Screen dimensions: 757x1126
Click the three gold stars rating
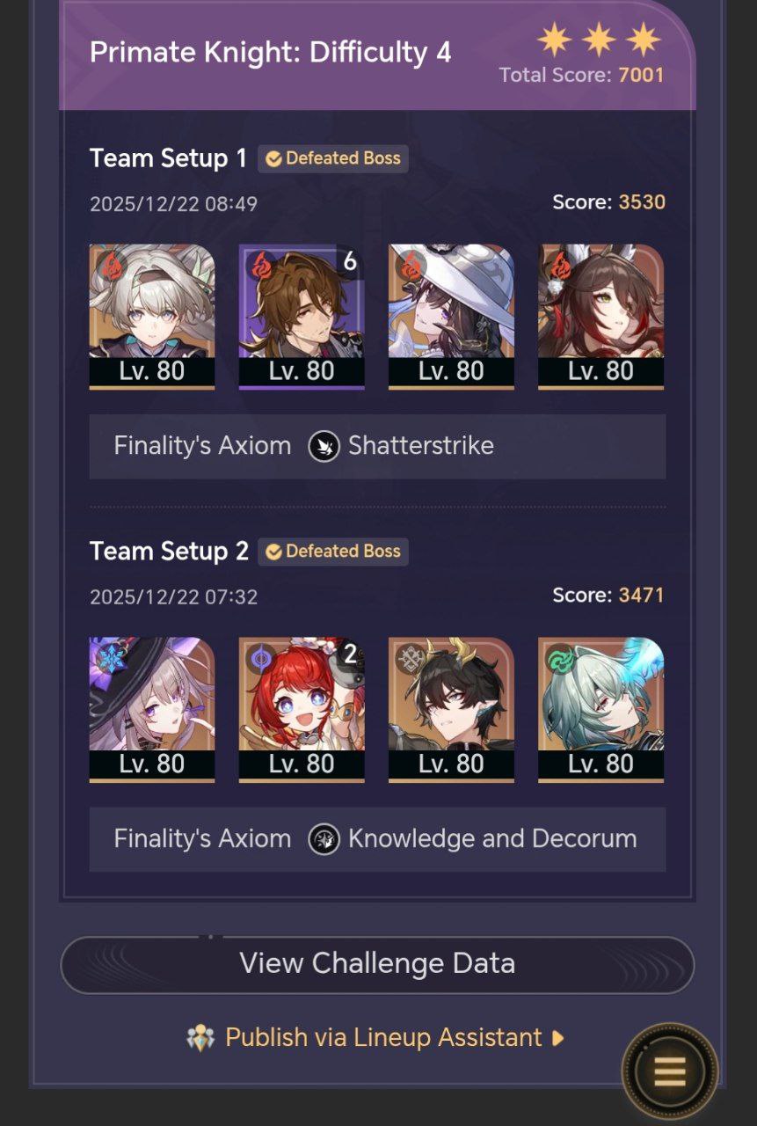tap(600, 40)
